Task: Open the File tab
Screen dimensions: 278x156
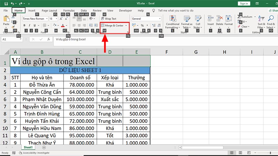Action: pos(6,10)
